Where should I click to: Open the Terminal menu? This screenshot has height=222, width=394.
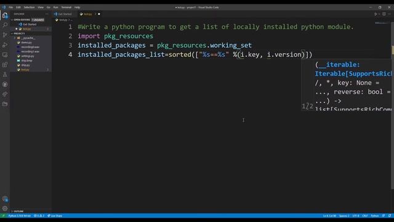click(66, 7)
